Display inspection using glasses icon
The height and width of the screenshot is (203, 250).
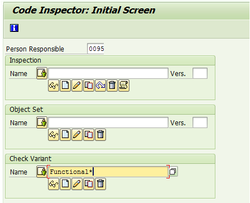(x=54, y=86)
